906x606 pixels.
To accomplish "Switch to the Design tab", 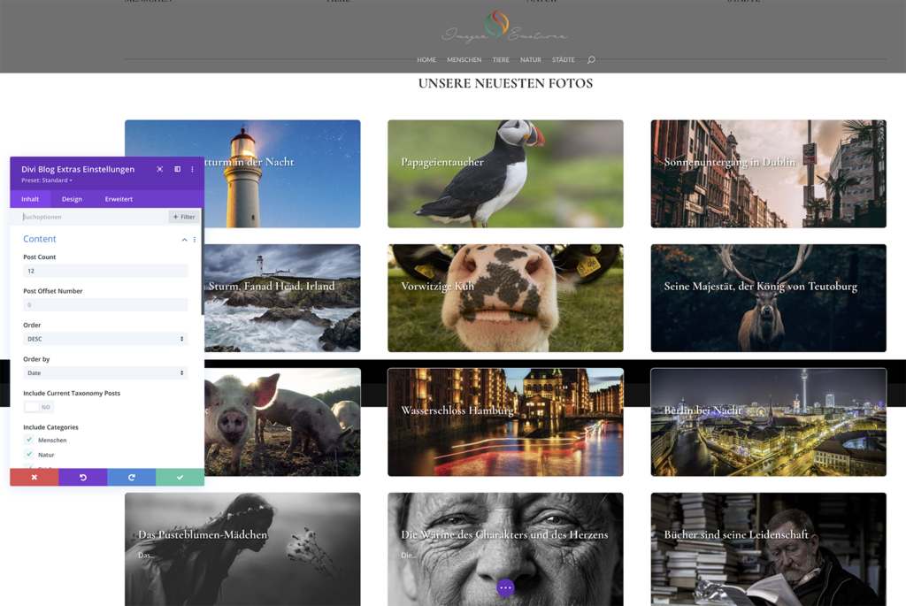I will [72, 199].
